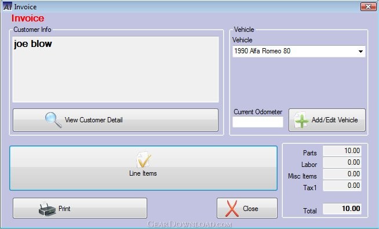The image size is (379, 229).
Task: Click the red X Close icon
Action: (x=232, y=208)
